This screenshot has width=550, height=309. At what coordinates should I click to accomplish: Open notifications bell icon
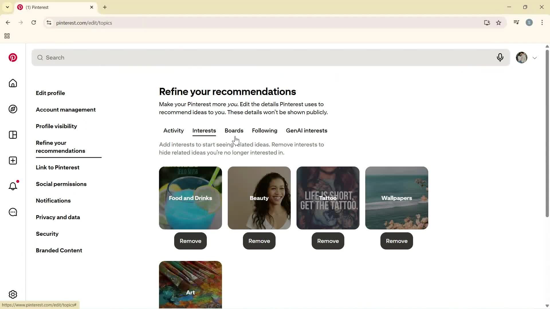click(13, 186)
